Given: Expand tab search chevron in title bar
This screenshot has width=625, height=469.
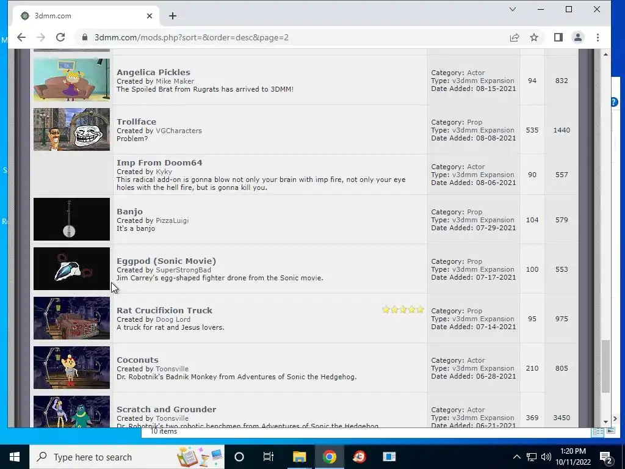Looking at the screenshot, I should 513,9.
